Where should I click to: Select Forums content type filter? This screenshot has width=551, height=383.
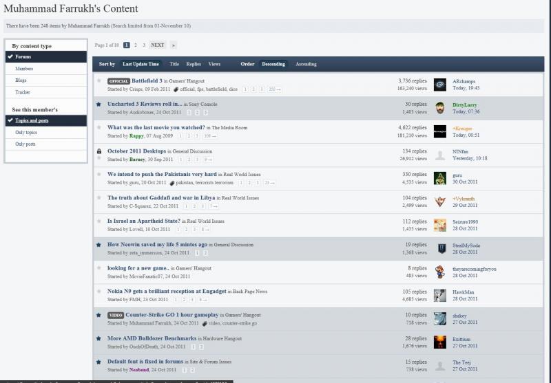pyautogui.click(x=46, y=57)
